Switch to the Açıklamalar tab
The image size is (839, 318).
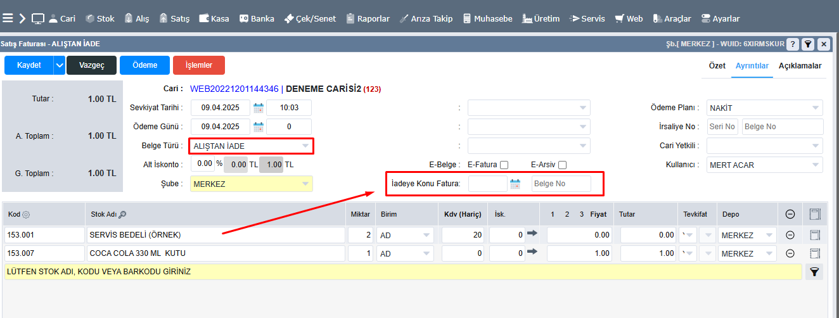[x=800, y=66]
